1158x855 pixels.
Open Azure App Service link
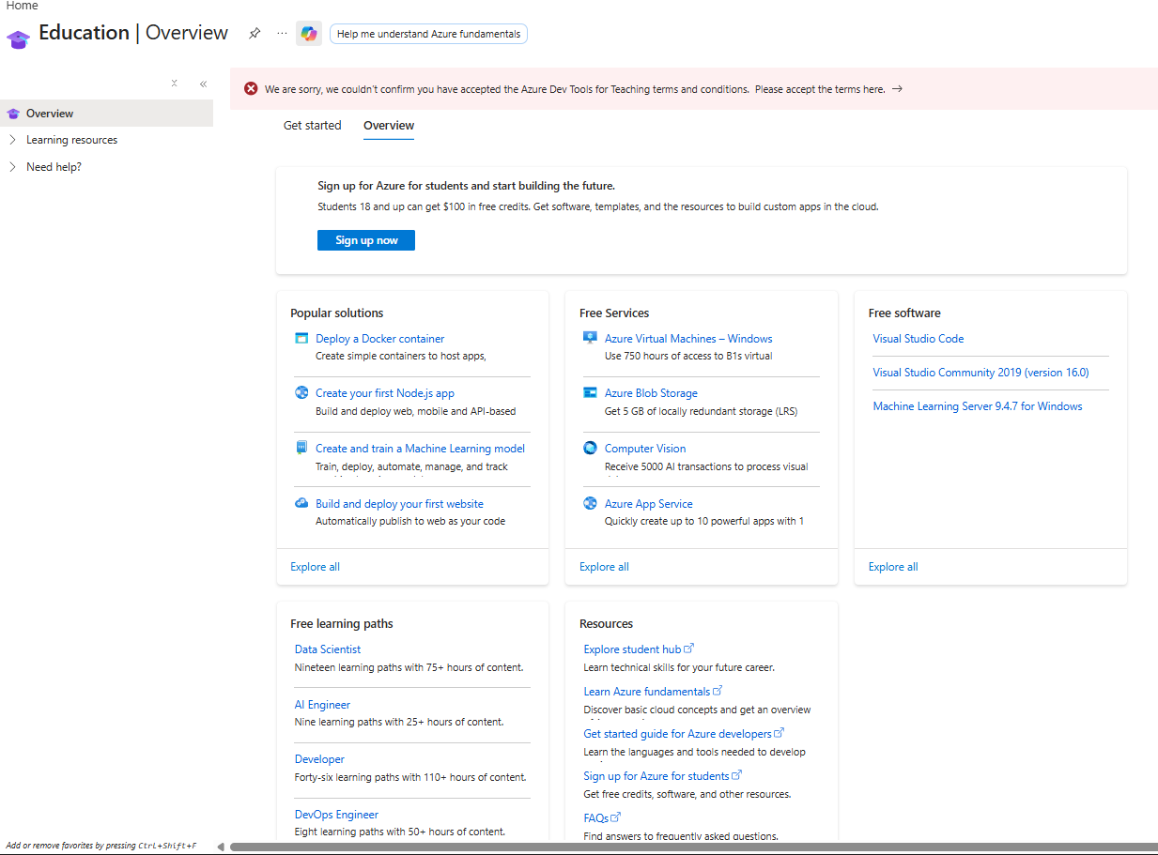[649, 504]
